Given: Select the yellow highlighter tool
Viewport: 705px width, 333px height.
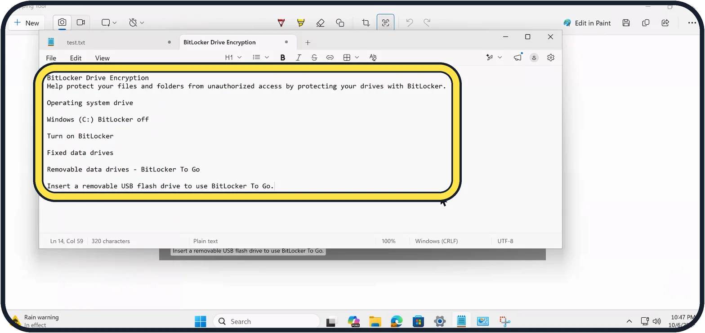Looking at the screenshot, I should pos(300,22).
